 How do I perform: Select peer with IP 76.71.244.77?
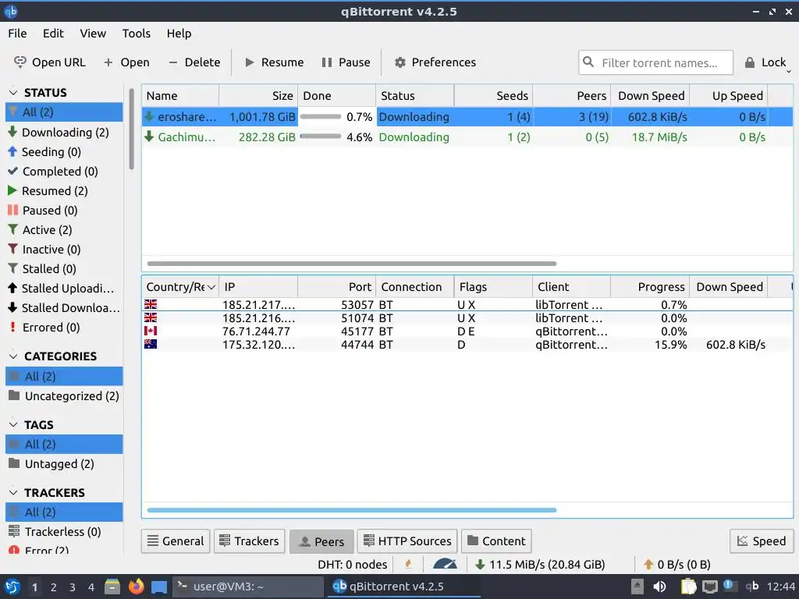click(x=467, y=331)
